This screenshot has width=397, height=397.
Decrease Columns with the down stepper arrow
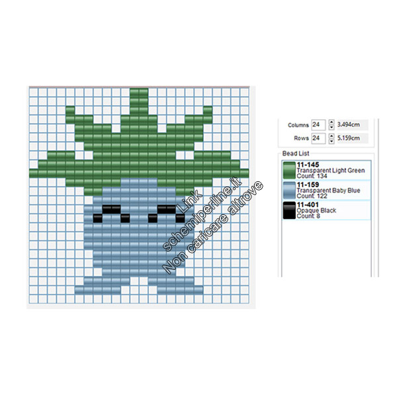pyautogui.click(x=331, y=127)
